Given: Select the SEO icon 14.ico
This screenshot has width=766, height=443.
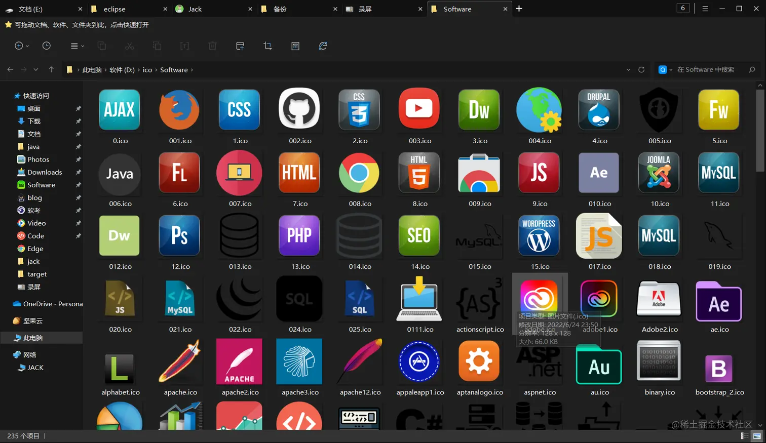Looking at the screenshot, I should click(419, 236).
